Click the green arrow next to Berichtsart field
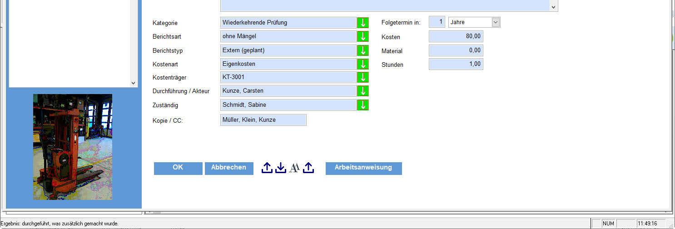The width and height of the screenshot is (675, 229). pyautogui.click(x=363, y=36)
